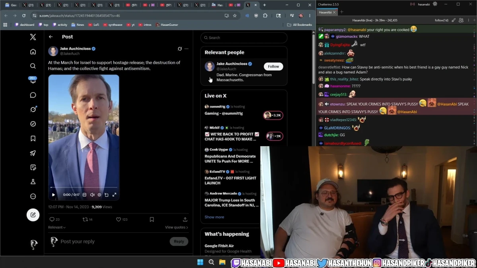Click the Grok icon on Jake's post
This screenshot has width=477, height=268.
click(x=180, y=49)
